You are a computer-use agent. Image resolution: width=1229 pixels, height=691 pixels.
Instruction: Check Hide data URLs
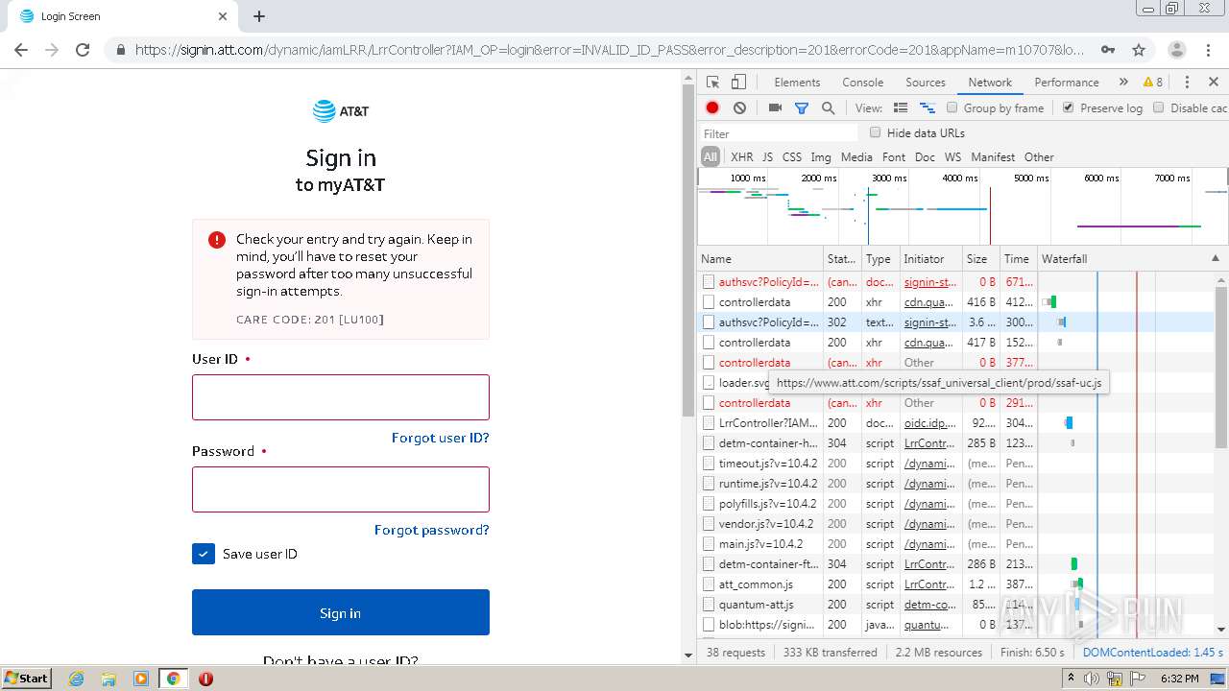[875, 132]
